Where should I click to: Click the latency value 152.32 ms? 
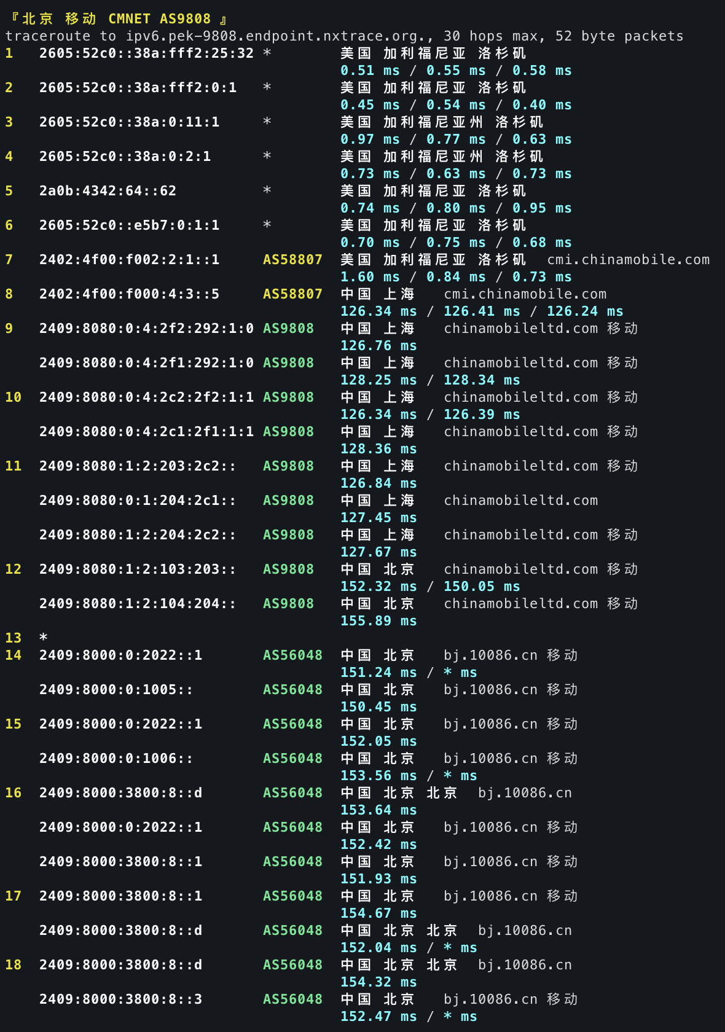click(x=378, y=587)
